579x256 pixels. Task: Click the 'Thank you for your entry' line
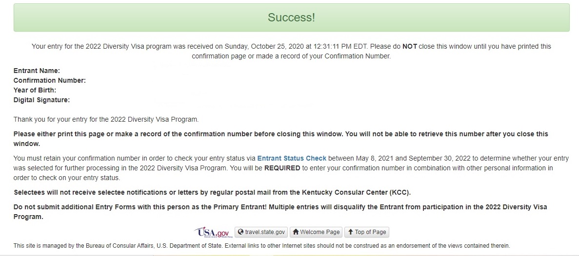106,119
